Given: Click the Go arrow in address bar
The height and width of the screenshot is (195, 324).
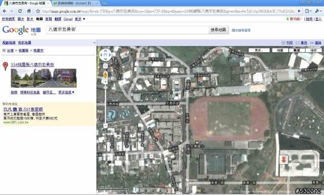Looking at the screenshot, I should tap(299, 11).
